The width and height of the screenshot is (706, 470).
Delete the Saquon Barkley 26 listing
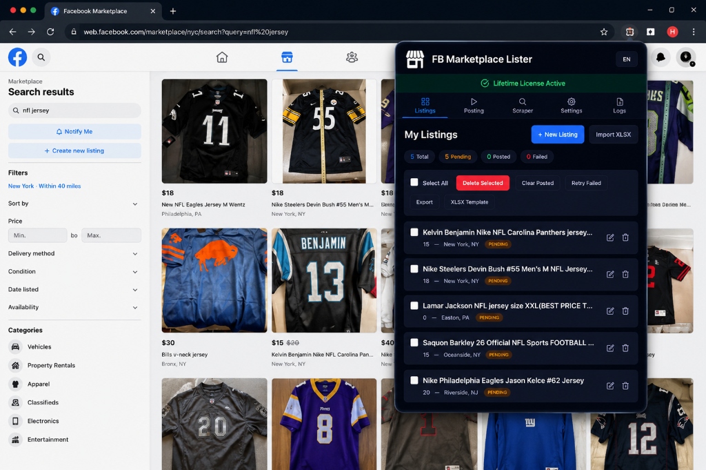pos(625,348)
